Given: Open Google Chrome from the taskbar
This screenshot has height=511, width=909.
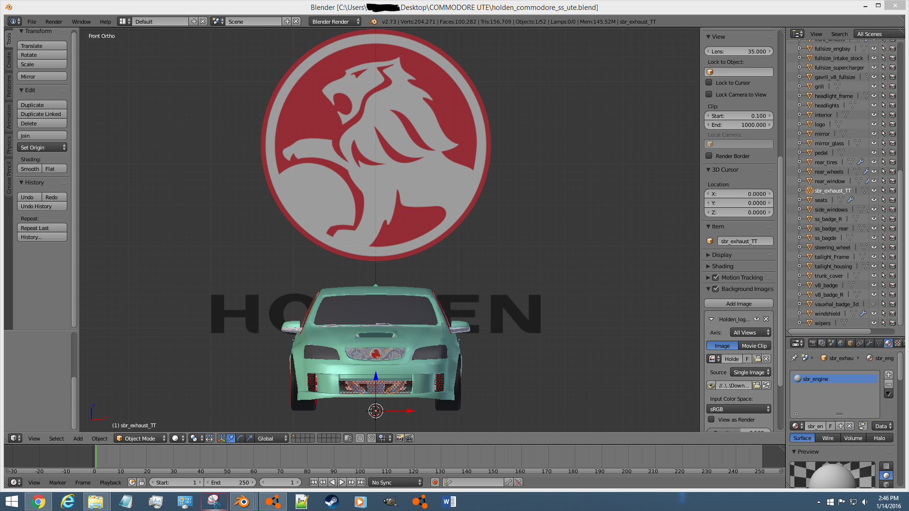Looking at the screenshot, I should (x=38, y=502).
